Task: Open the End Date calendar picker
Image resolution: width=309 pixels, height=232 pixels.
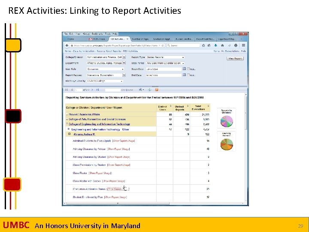Action: (184, 75)
